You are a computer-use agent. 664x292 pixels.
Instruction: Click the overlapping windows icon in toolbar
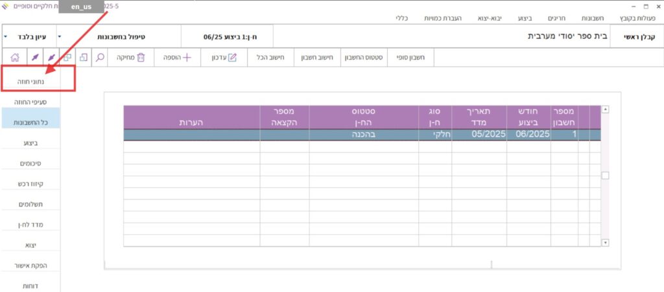click(x=66, y=58)
